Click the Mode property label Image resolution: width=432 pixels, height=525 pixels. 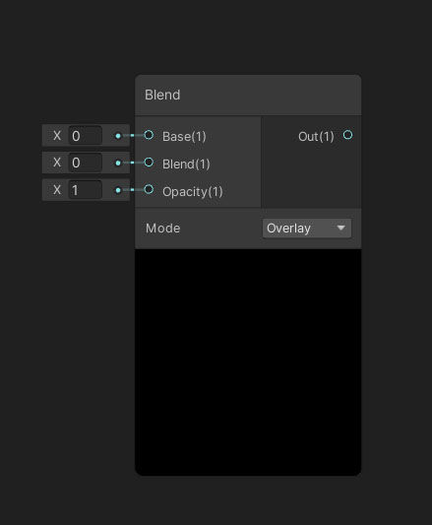[163, 229]
